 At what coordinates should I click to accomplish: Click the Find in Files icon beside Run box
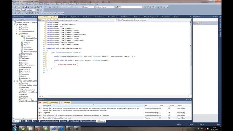[117, 7]
